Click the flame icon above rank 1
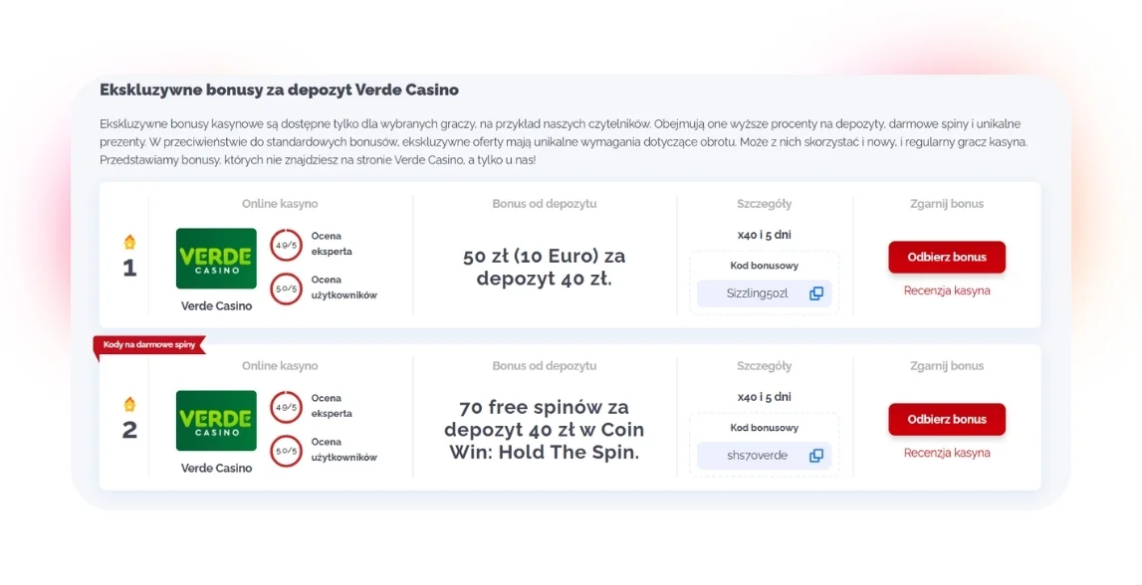1142x585 pixels. point(129,242)
